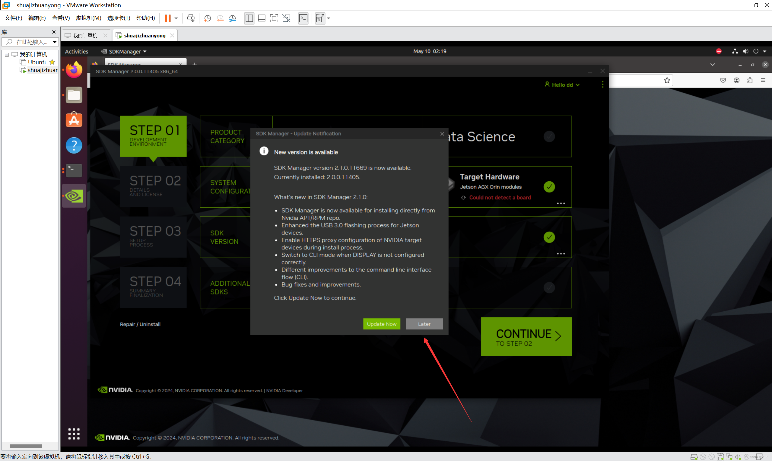Viewport: 772px width, 461px height.
Task: Open Firefox from the Ubuntu dock
Action: (74, 70)
